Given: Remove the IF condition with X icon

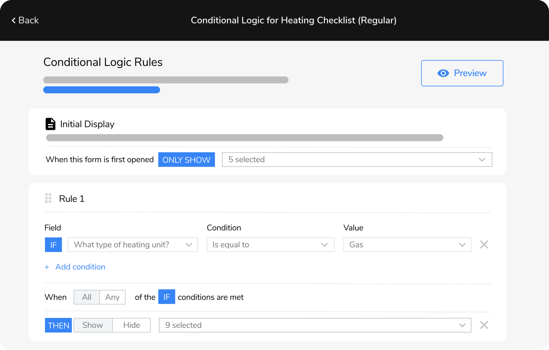Looking at the screenshot, I should 484,245.
